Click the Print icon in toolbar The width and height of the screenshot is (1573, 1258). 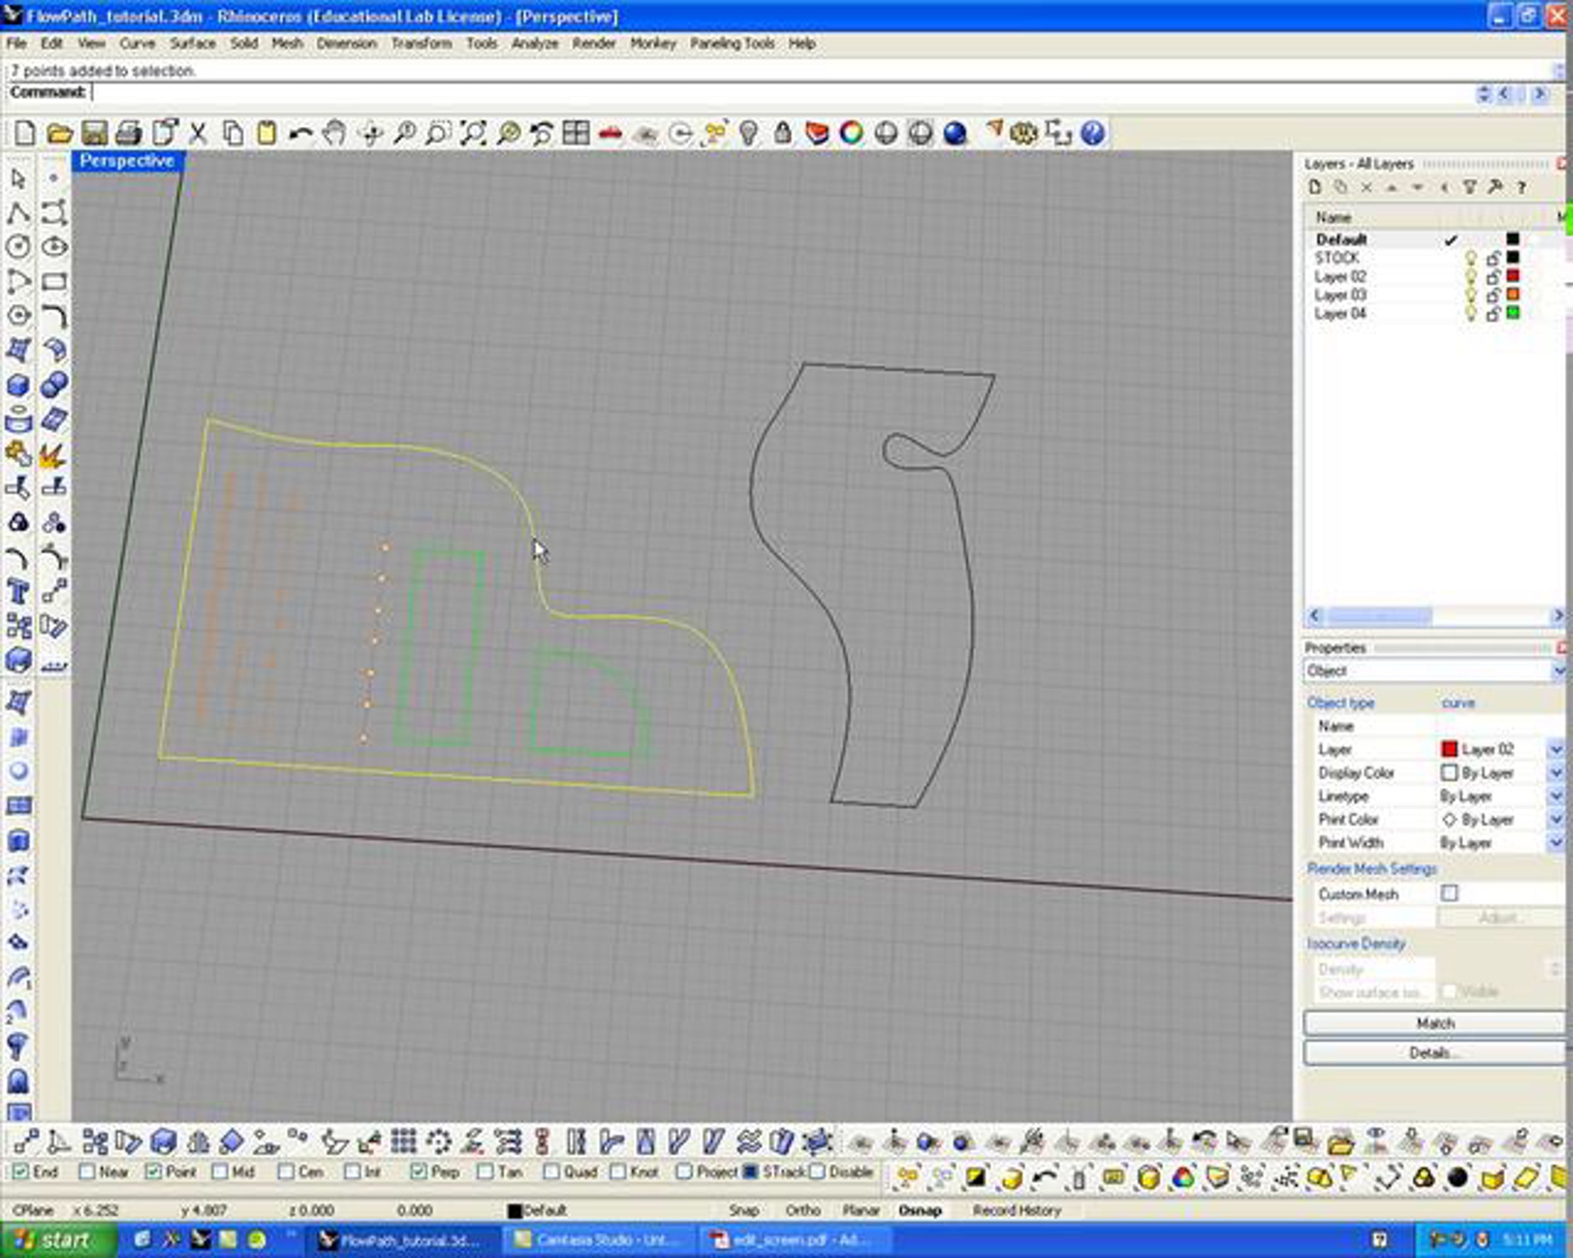[x=129, y=134]
